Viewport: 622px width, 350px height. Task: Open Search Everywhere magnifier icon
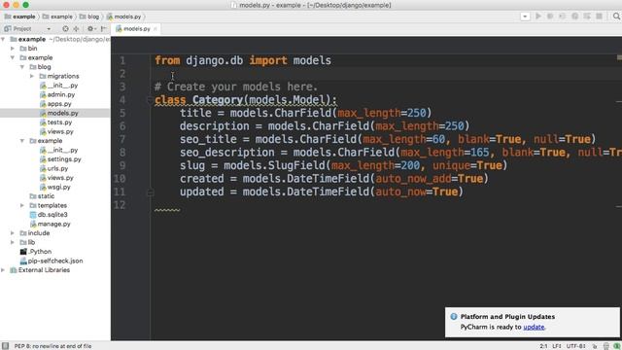[616, 17]
